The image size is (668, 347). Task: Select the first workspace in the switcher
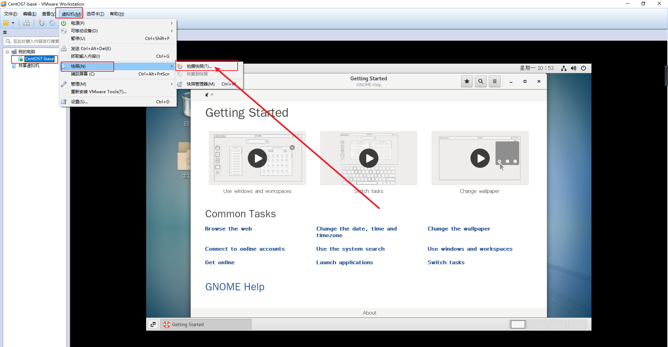518,324
